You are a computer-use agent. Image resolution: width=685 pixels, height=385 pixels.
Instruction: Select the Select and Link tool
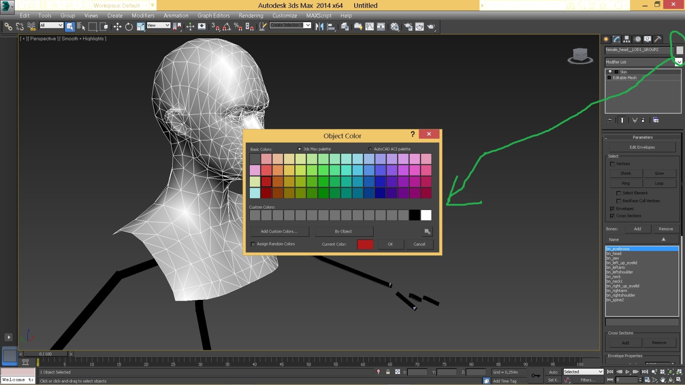(8, 27)
